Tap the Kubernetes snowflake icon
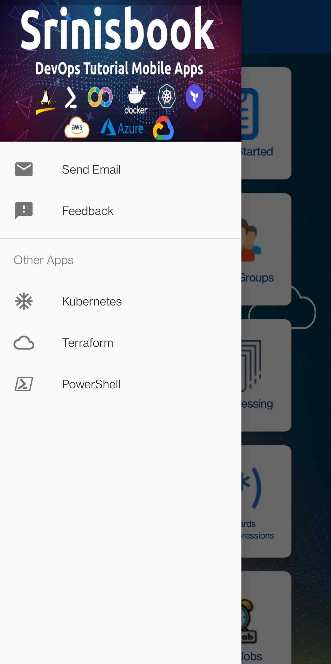 [x=24, y=301]
